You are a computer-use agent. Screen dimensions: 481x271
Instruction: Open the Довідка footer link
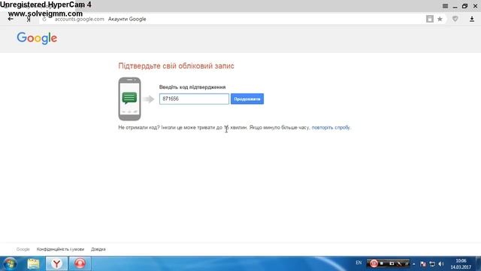tap(98, 249)
